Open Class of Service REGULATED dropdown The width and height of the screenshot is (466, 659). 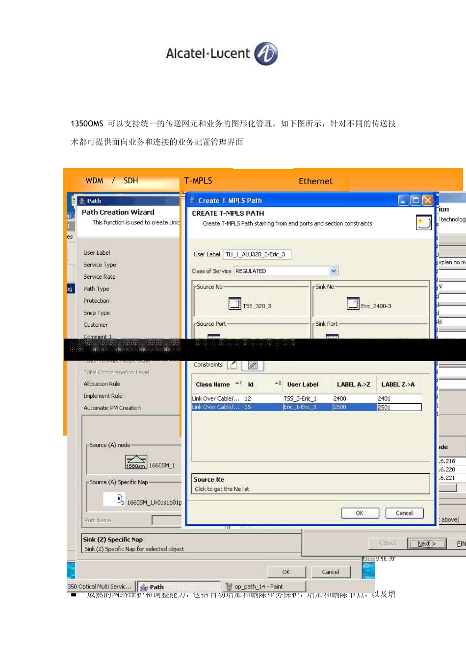tap(334, 271)
